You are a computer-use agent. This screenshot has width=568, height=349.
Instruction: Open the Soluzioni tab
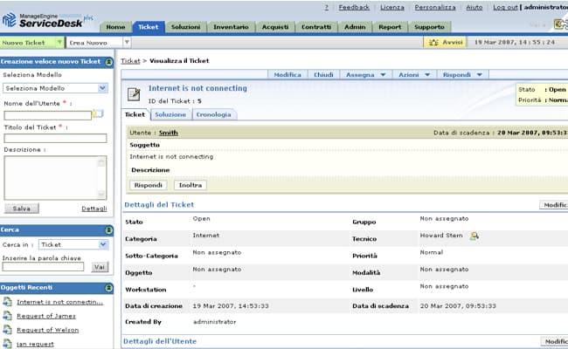[185, 27]
